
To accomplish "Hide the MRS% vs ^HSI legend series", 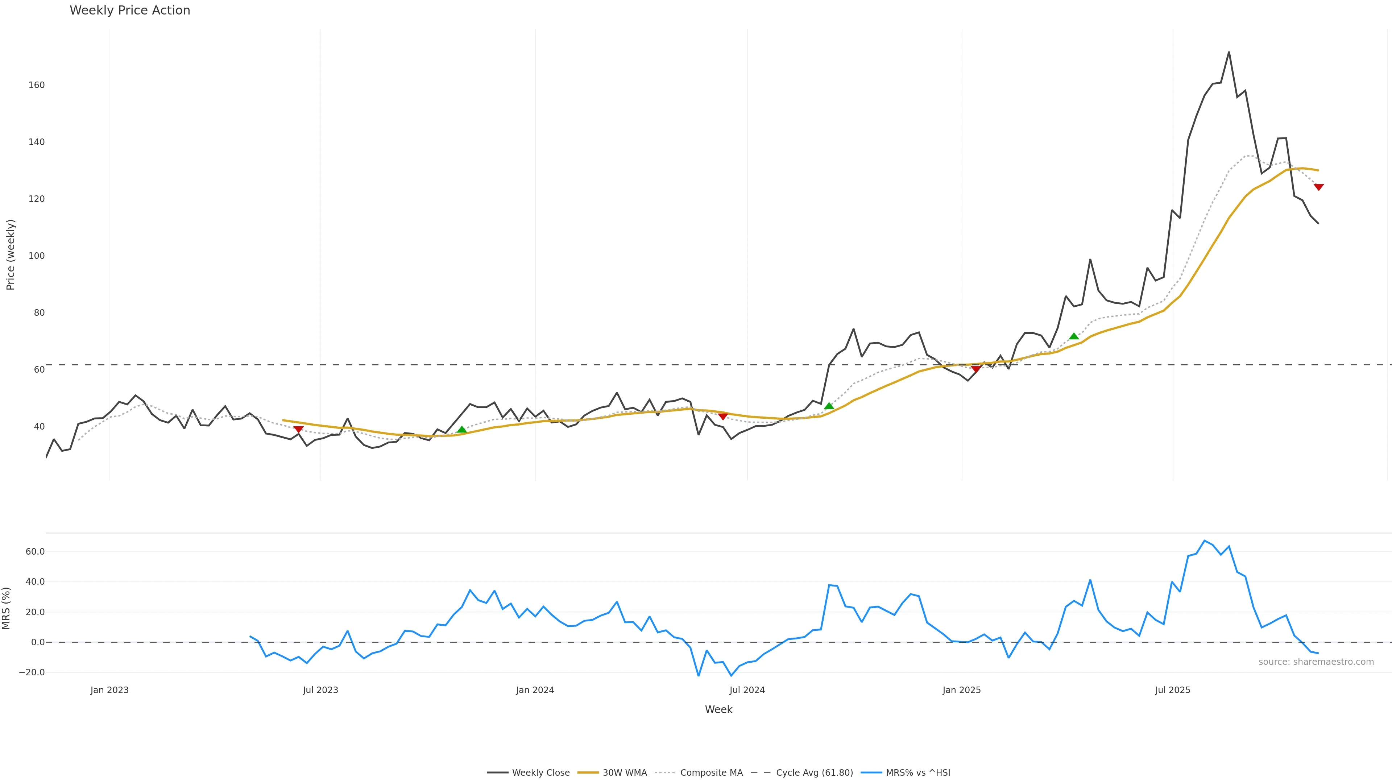I will coord(917,773).
